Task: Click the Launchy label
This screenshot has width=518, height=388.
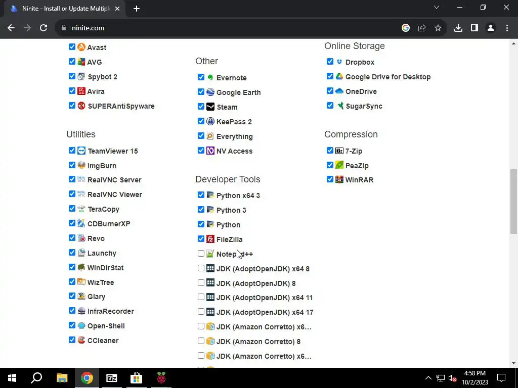Action: [102, 253]
